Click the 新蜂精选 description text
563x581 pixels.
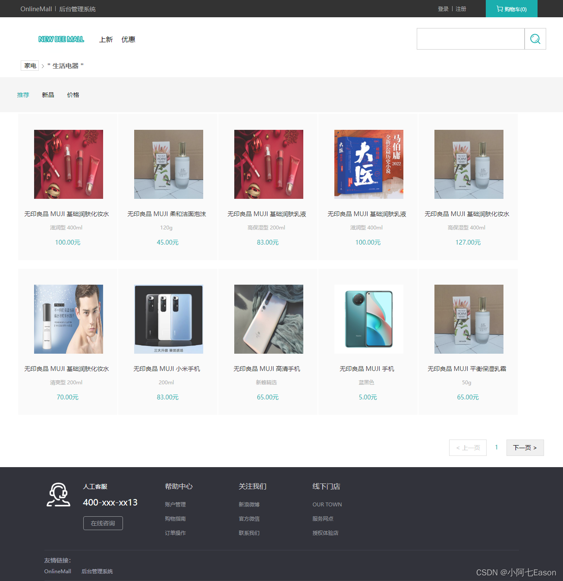click(267, 383)
